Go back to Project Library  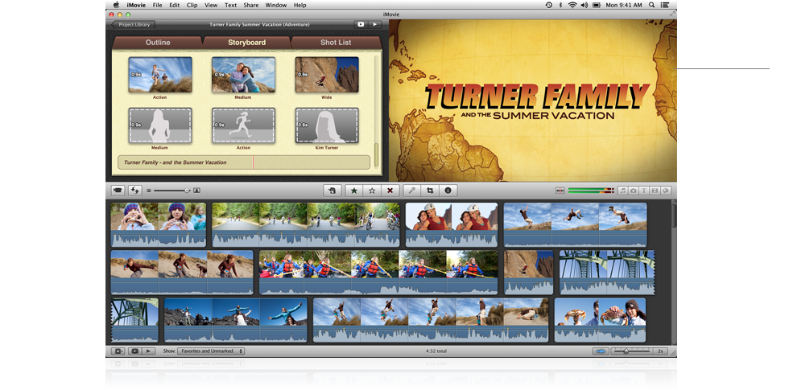click(133, 24)
